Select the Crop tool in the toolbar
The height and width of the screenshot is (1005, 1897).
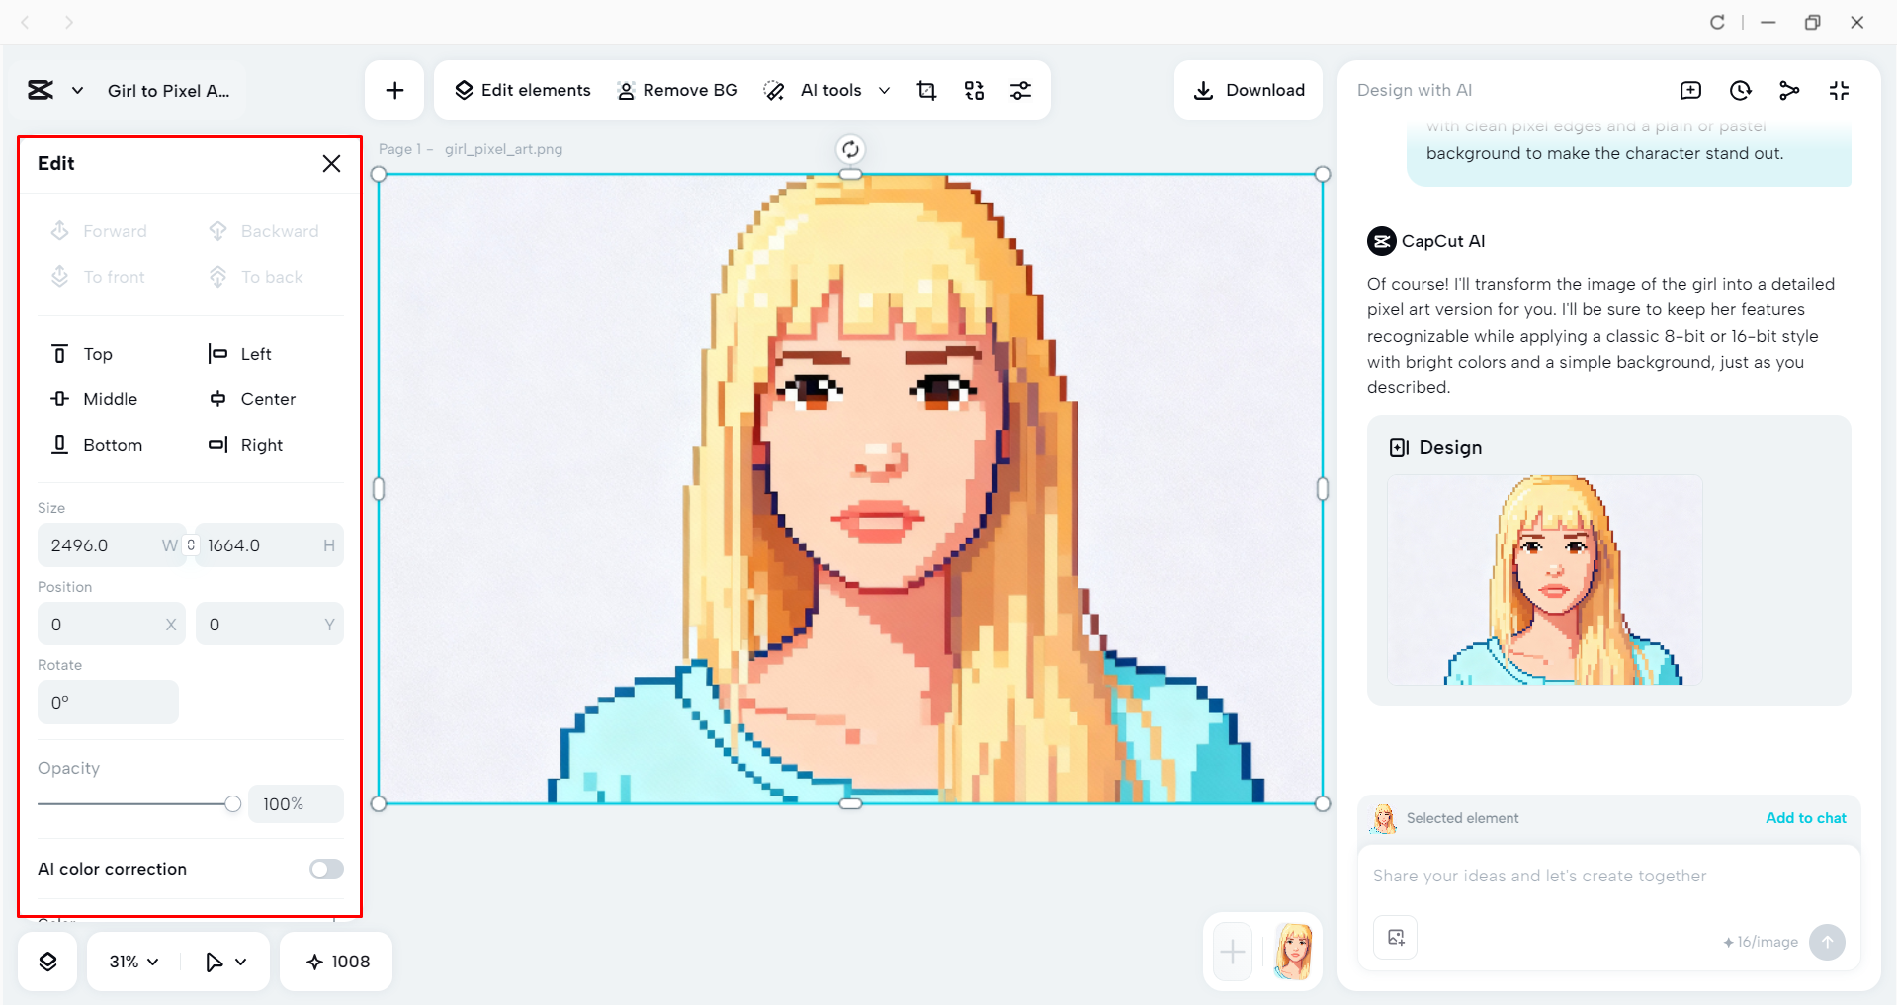[926, 90]
